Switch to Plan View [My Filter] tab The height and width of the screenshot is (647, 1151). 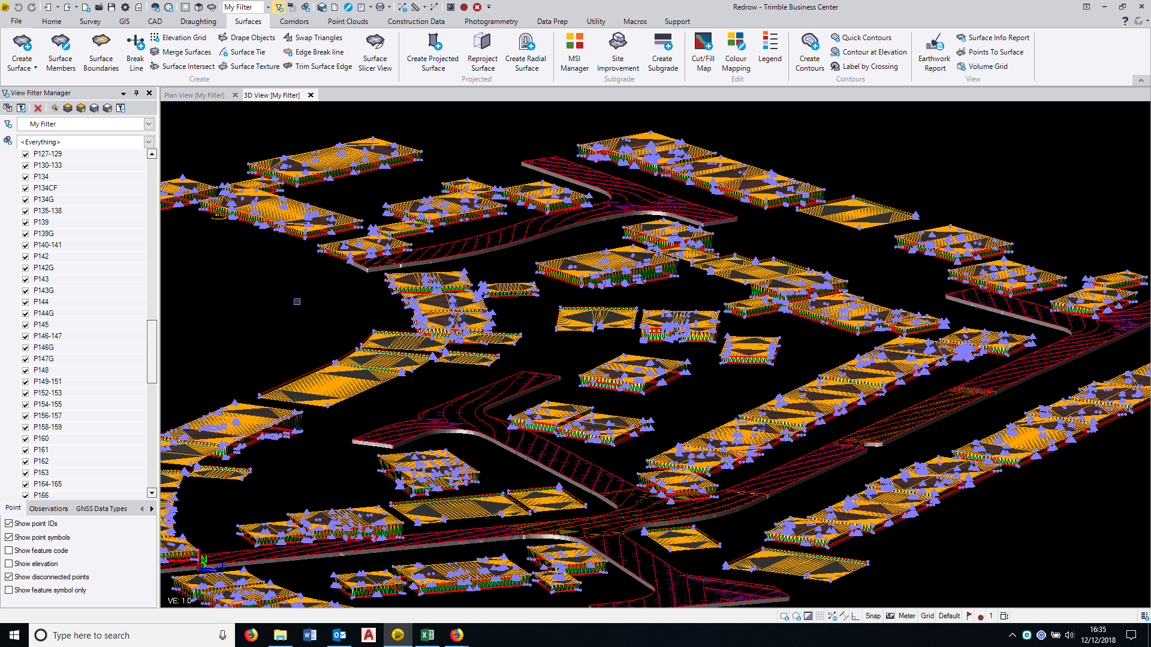pyautogui.click(x=194, y=95)
